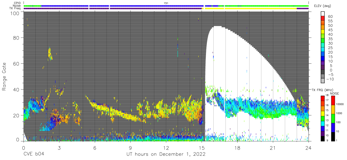Click the 'CVE b04' radar beam label
The height and width of the screenshot is (160, 347).
(34, 154)
